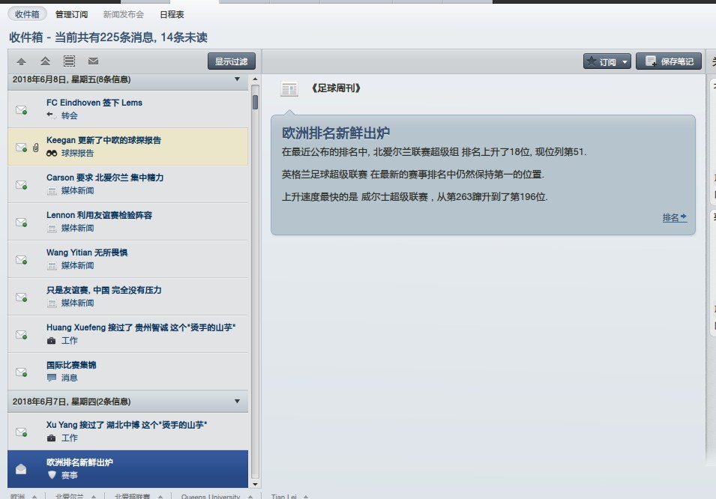Click 显示过滤 button

(x=231, y=61)
